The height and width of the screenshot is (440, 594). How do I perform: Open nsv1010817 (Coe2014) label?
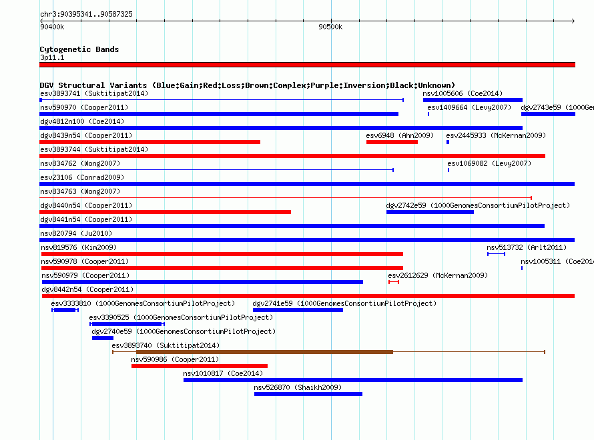[223, 373]
